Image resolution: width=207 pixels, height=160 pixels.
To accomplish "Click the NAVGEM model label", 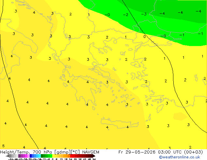I will (x=90, y=152).
